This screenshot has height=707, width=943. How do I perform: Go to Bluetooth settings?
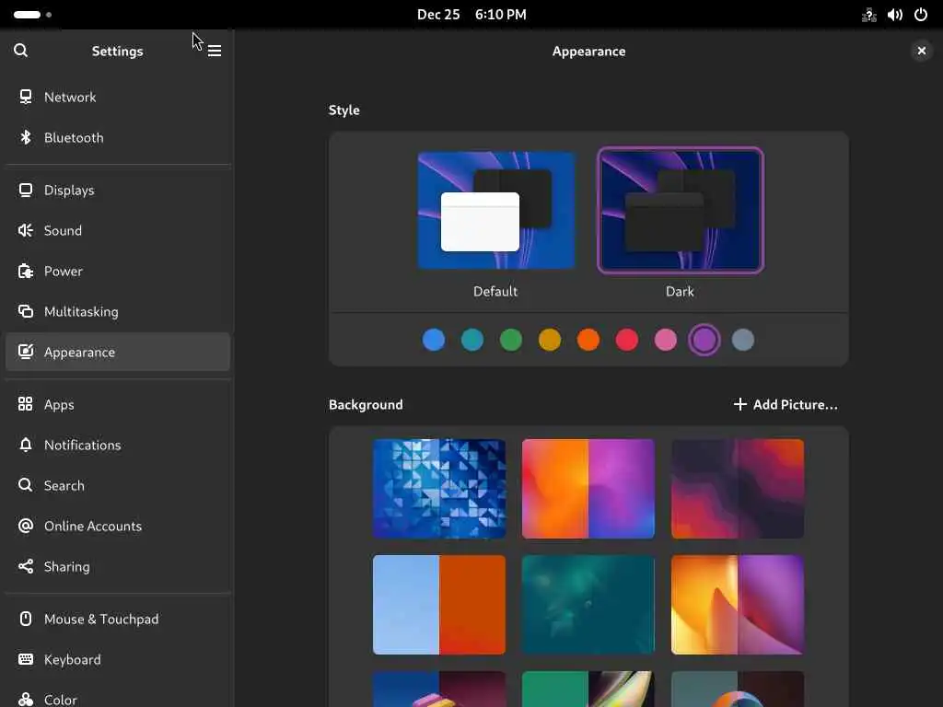click(x=118, y=138)
